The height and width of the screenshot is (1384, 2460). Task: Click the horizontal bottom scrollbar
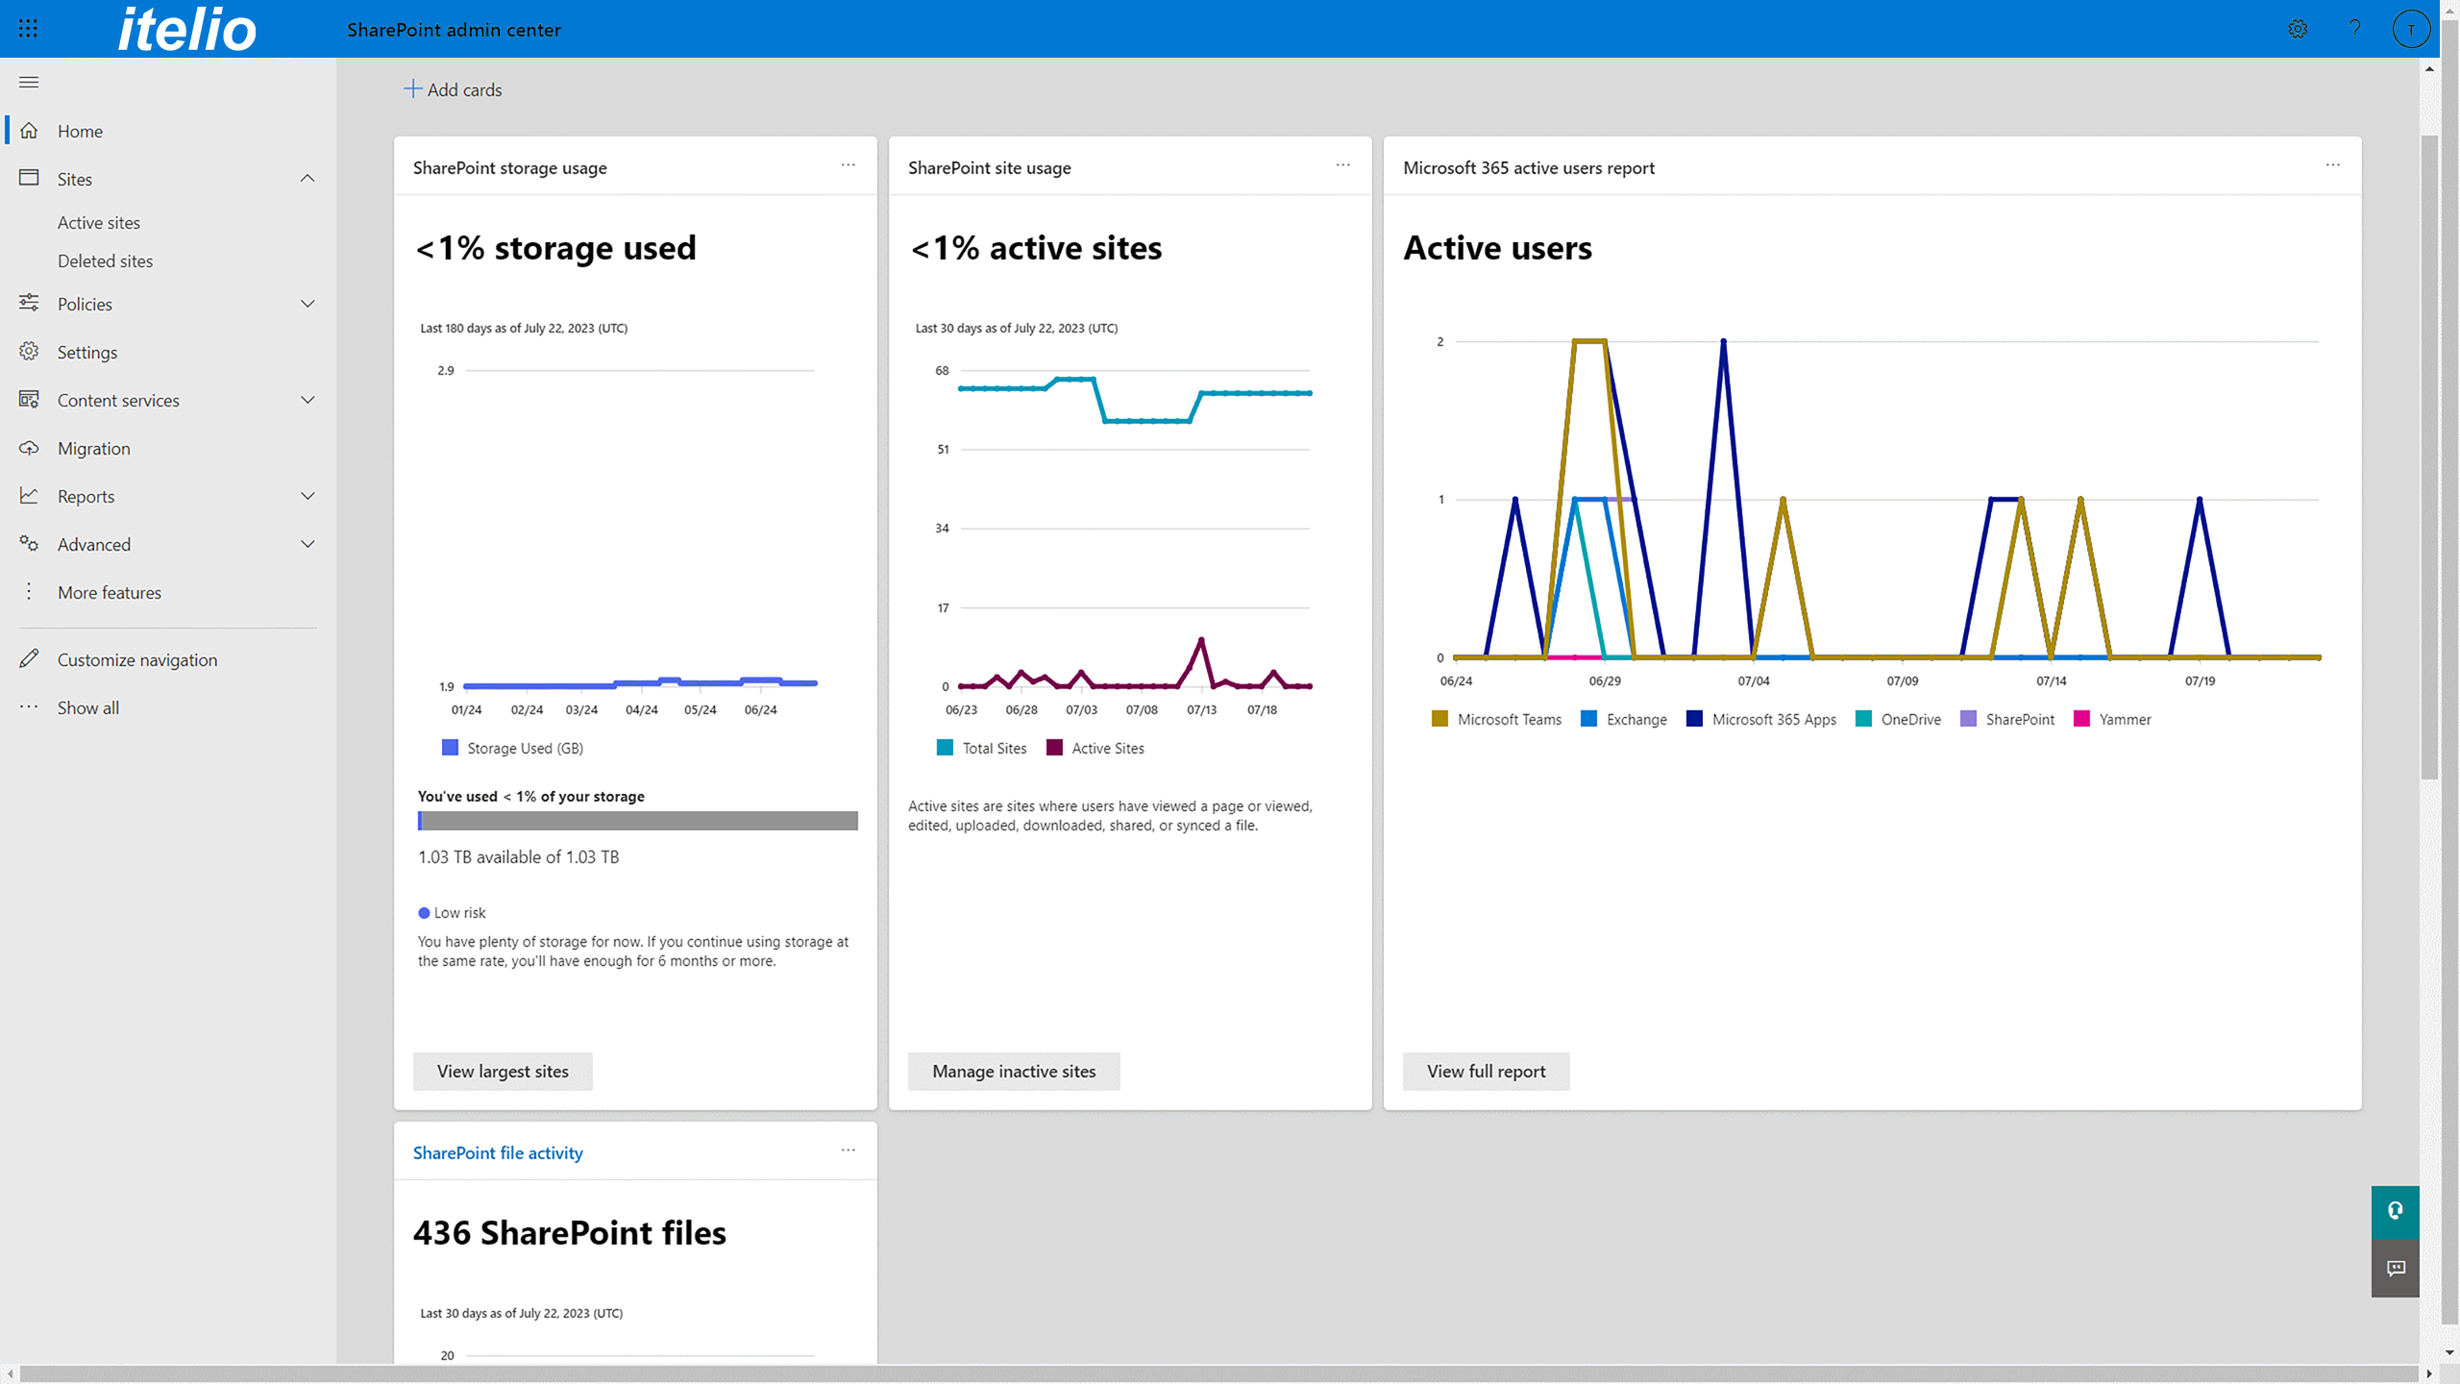click(1218, 1373)
